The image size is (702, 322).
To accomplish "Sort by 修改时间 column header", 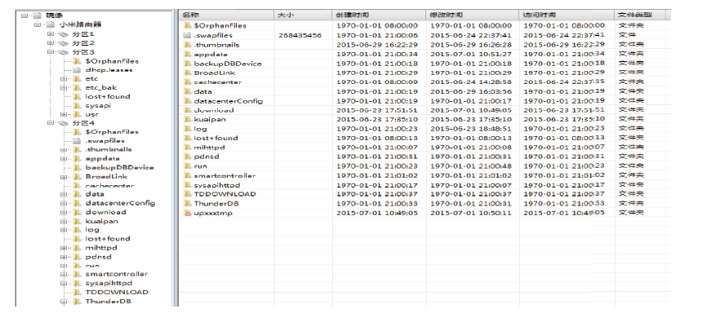I will 473,15.
